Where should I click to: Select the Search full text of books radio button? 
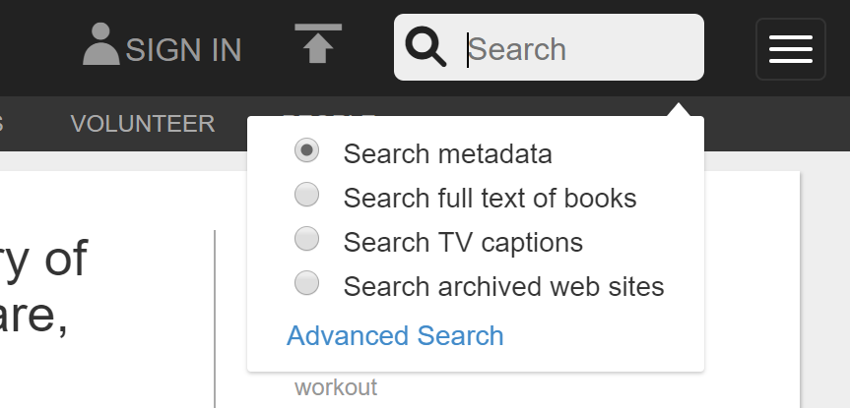click(307, 195)
